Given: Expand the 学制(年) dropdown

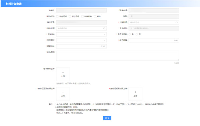Looking at the screenshot, I should [x=81, y=34].
